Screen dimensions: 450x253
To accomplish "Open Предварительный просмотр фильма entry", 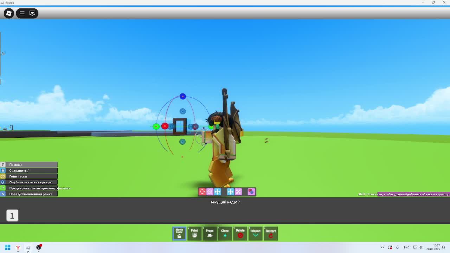I will point(35,188).
